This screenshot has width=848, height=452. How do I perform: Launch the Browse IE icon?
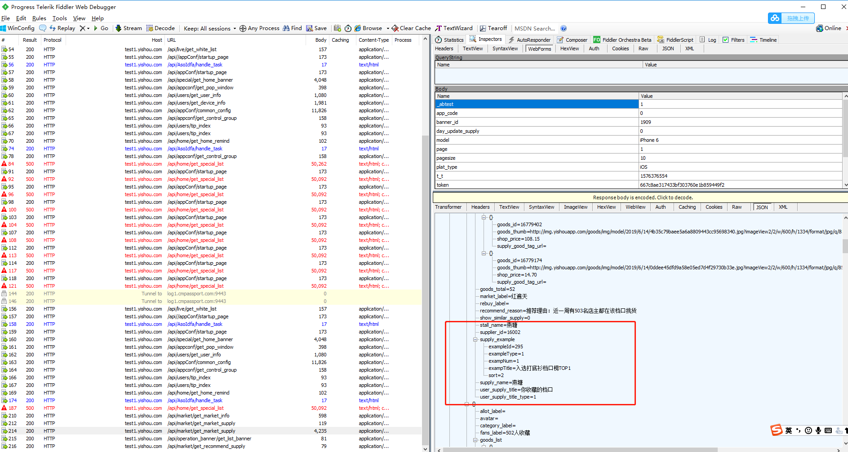[368, 28]
